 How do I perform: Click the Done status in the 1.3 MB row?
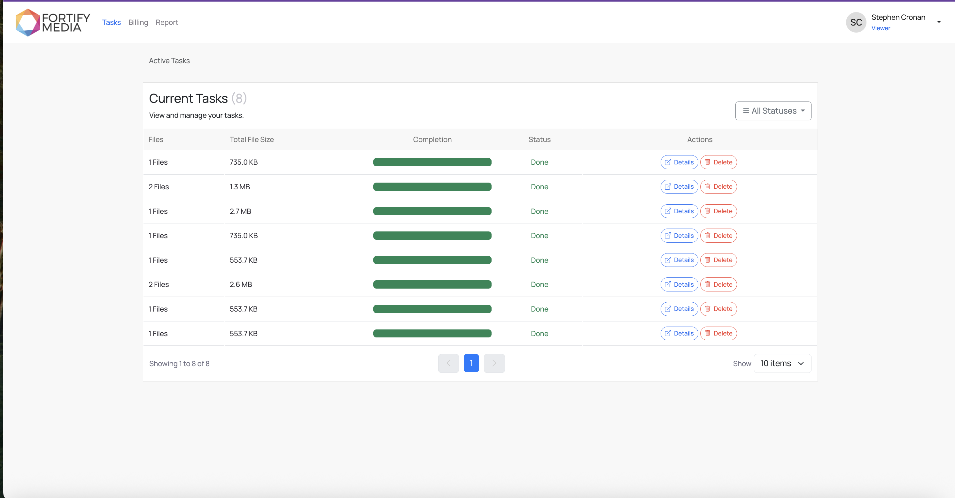tap(540, 187)
